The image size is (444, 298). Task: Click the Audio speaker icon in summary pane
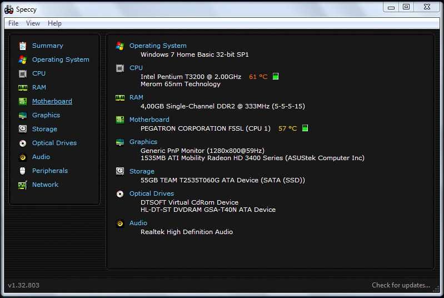click(120, 223)
